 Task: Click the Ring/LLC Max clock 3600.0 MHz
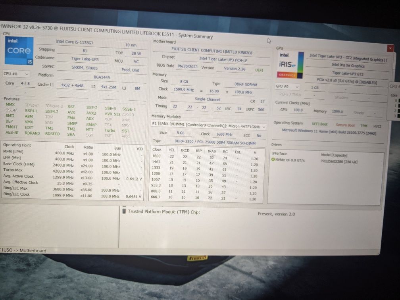63,190
